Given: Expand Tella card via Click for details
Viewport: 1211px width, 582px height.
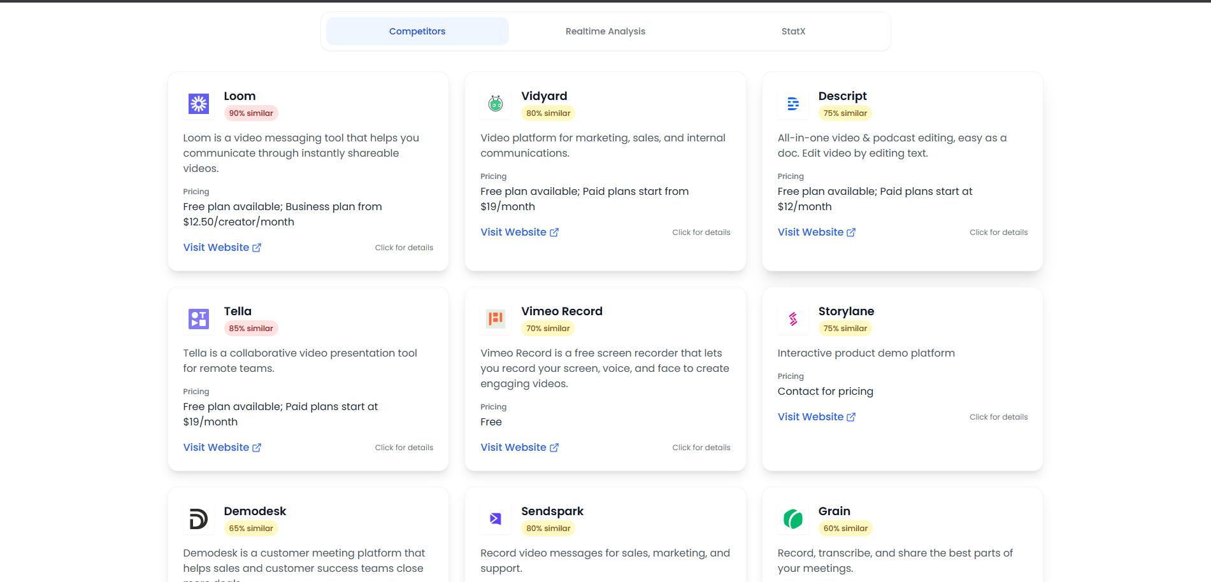Looking at the screenshot, I should pyautogui.click(x=404, y=448).
